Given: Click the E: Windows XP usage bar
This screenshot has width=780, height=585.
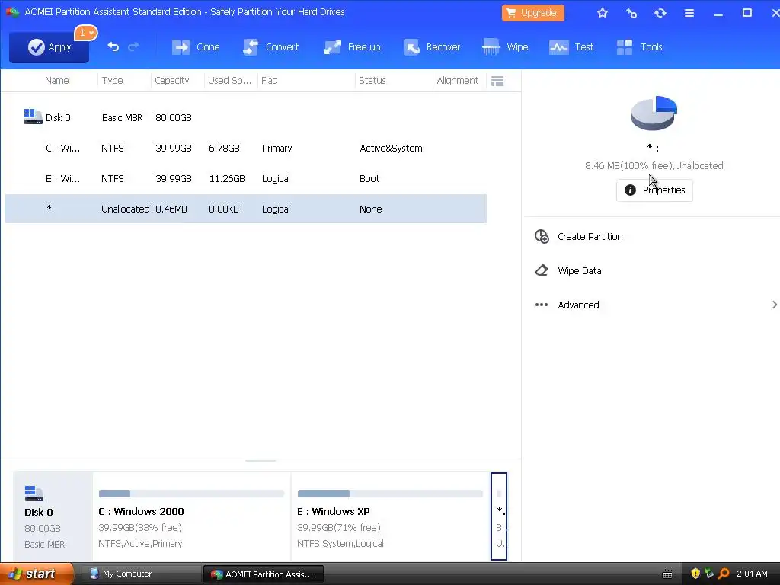Looking at the screenshot, I should [x=390, y=494].
